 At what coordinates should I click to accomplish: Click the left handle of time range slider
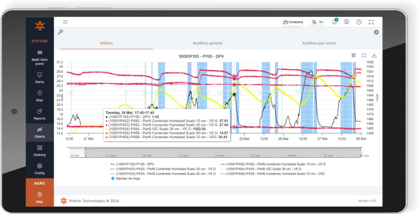pyautogui.click(x=85, y=153)
